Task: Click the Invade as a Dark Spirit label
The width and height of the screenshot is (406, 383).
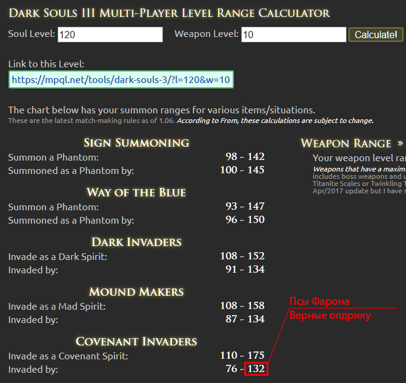Action: click(58, 257)
